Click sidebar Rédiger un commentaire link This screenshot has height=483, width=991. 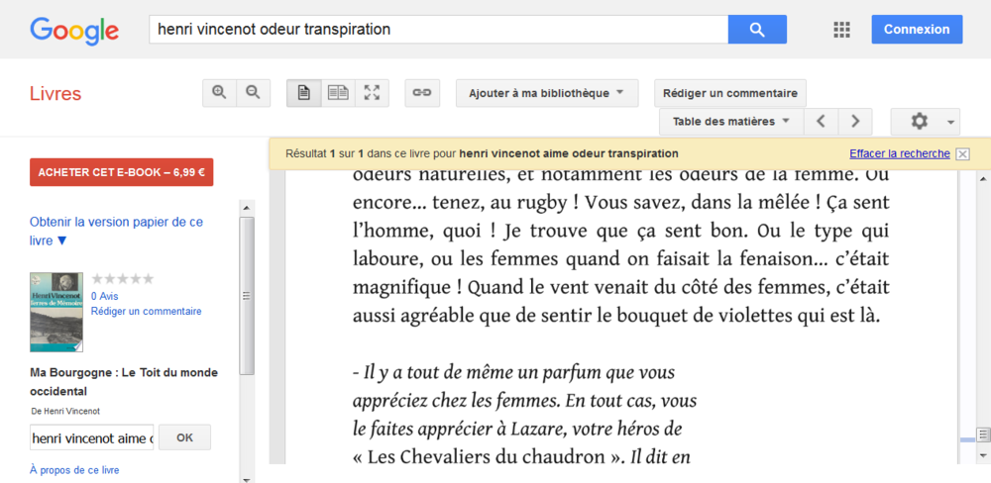tap(147, 311)
